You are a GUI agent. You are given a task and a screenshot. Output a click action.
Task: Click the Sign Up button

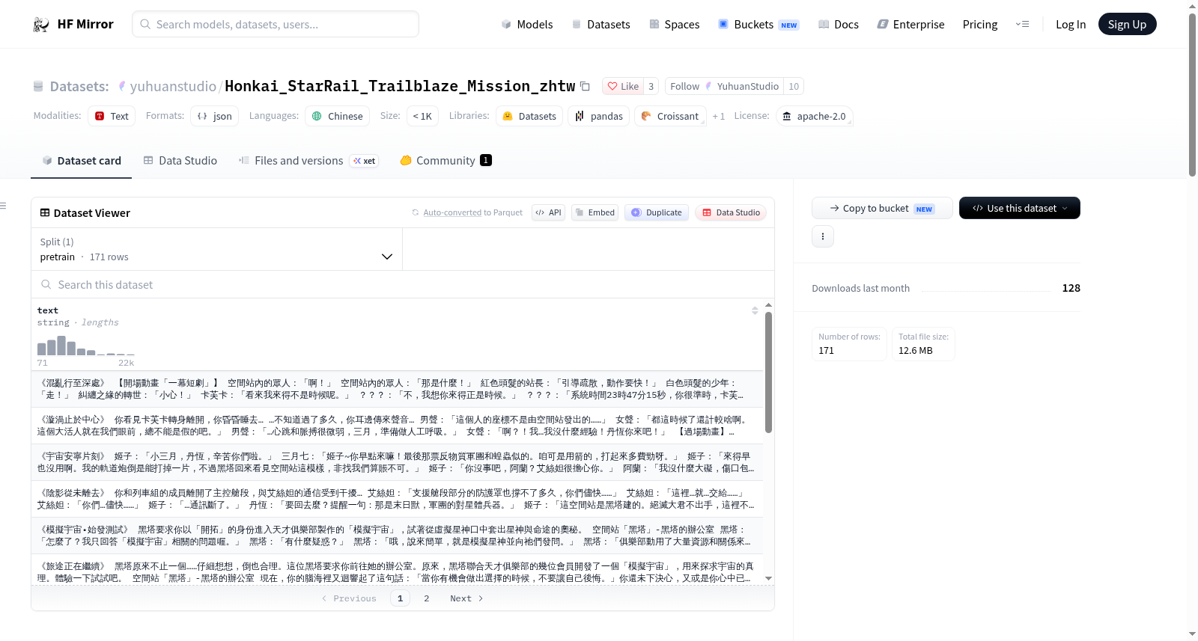(x=1127, y=25)
